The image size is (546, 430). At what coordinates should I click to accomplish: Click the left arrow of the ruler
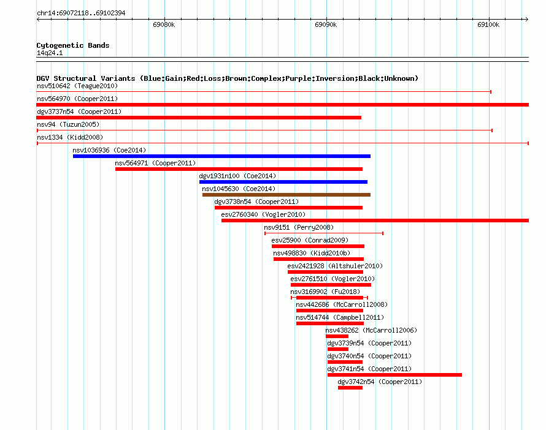38,19
